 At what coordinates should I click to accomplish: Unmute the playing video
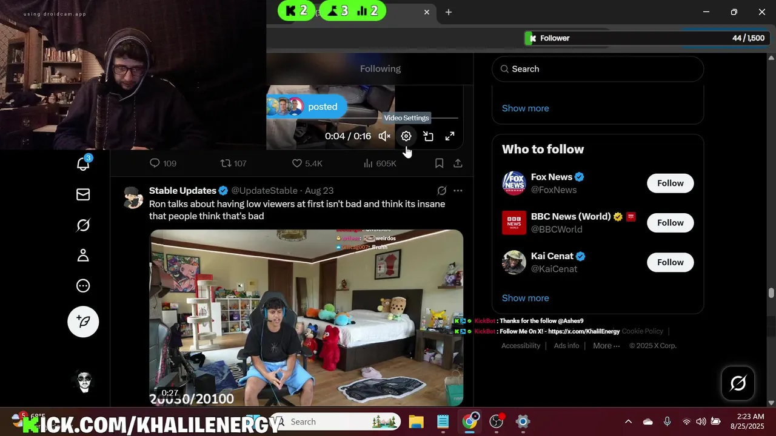(x=384, y=136)
